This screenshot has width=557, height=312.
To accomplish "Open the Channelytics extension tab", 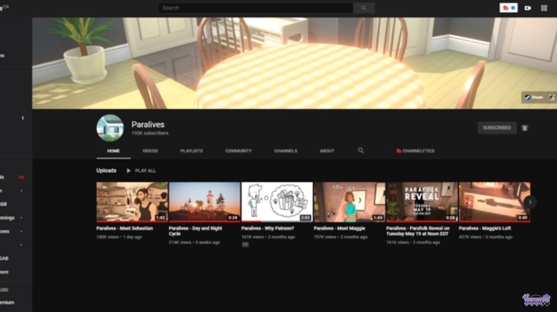I will click(x=415, y=151).
